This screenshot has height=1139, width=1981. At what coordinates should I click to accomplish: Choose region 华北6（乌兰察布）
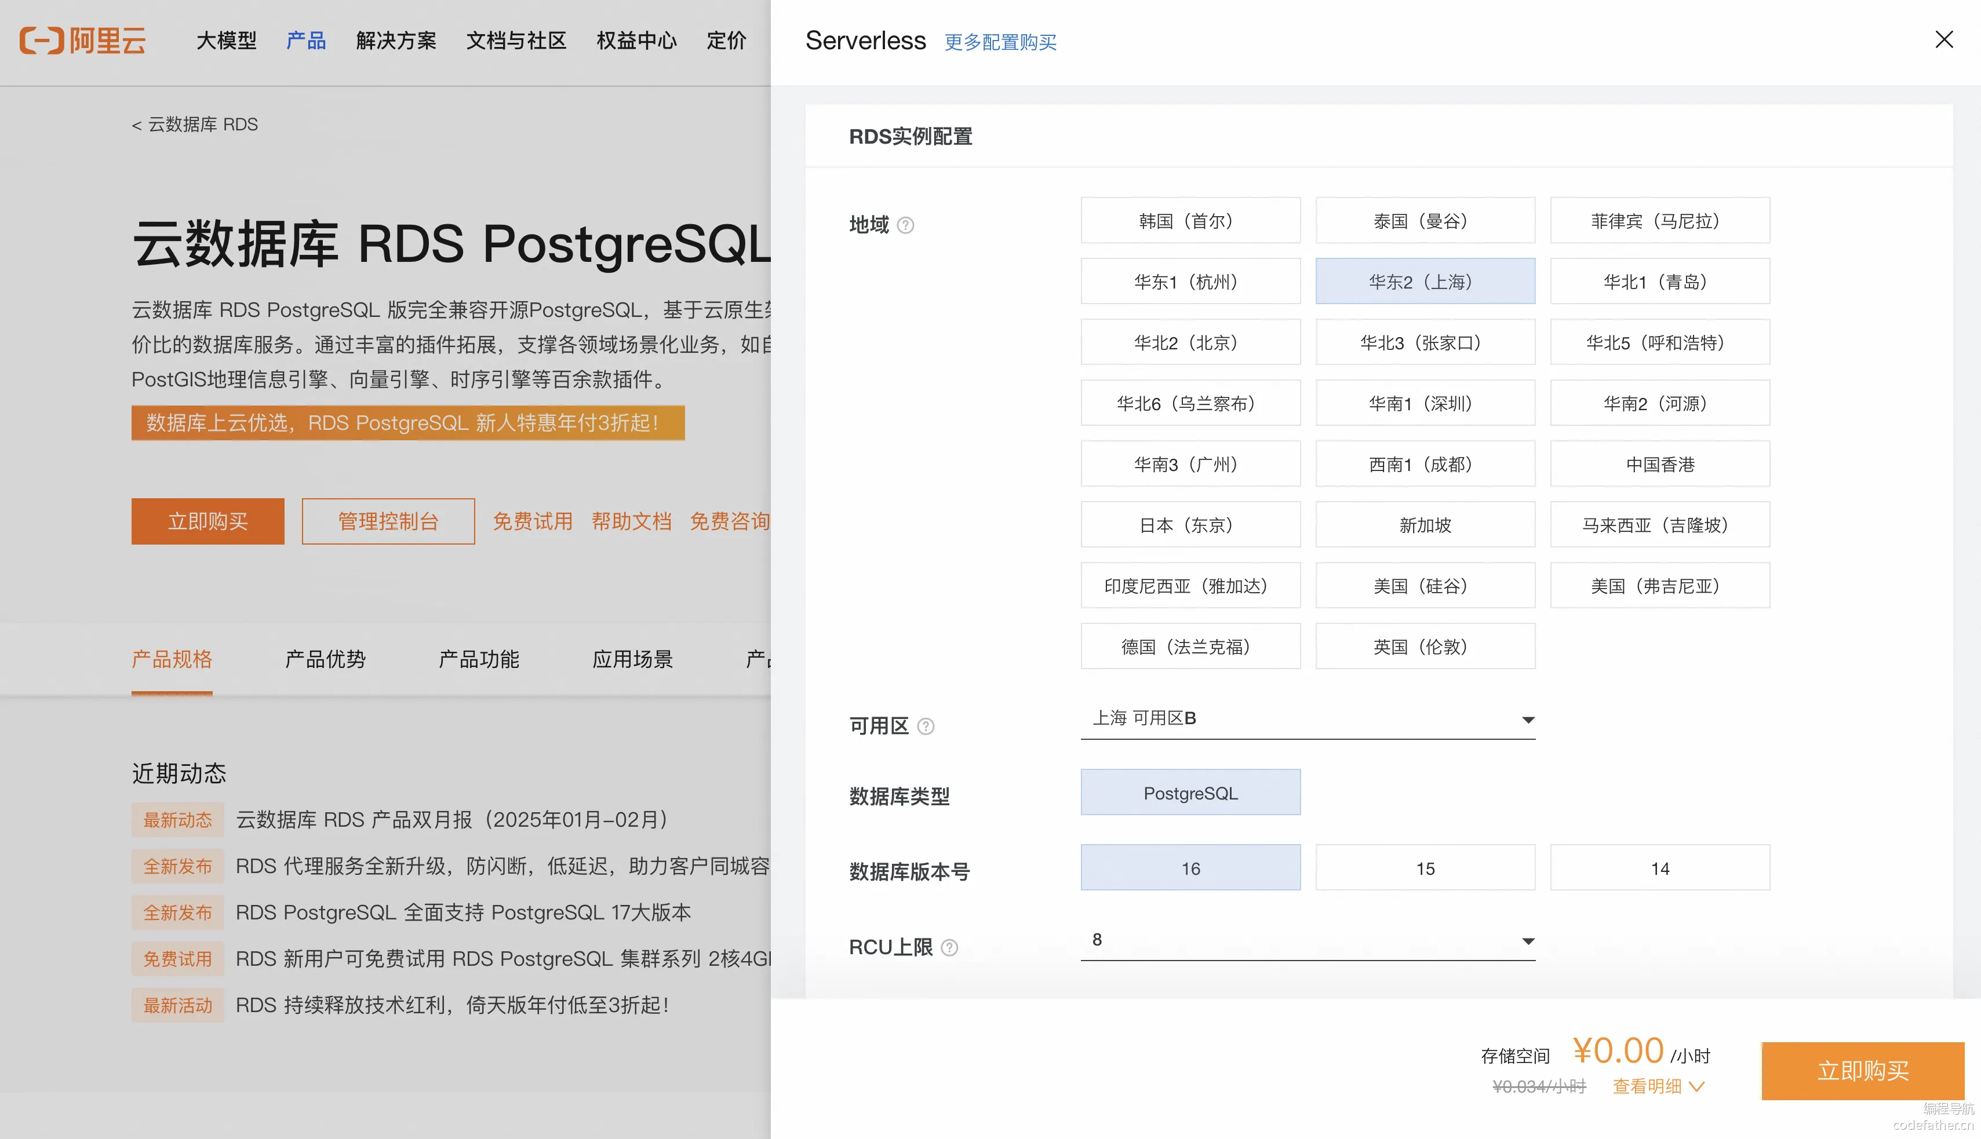[1190, 404]
